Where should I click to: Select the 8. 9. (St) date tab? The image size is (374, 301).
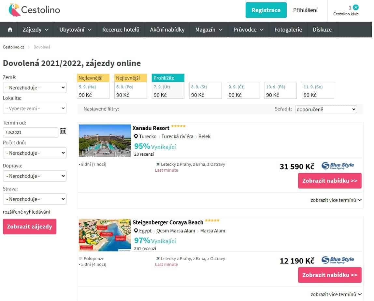(205, 90)
